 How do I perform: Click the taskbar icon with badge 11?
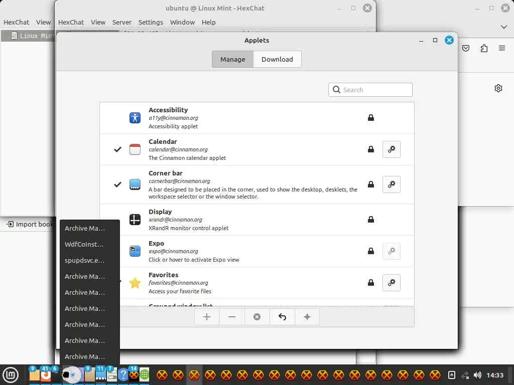pos(100,374)
